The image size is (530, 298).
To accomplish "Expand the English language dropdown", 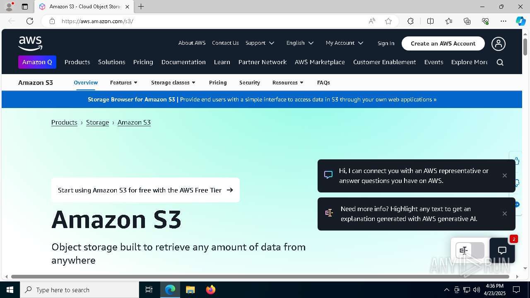I will (x=300, y=43).
